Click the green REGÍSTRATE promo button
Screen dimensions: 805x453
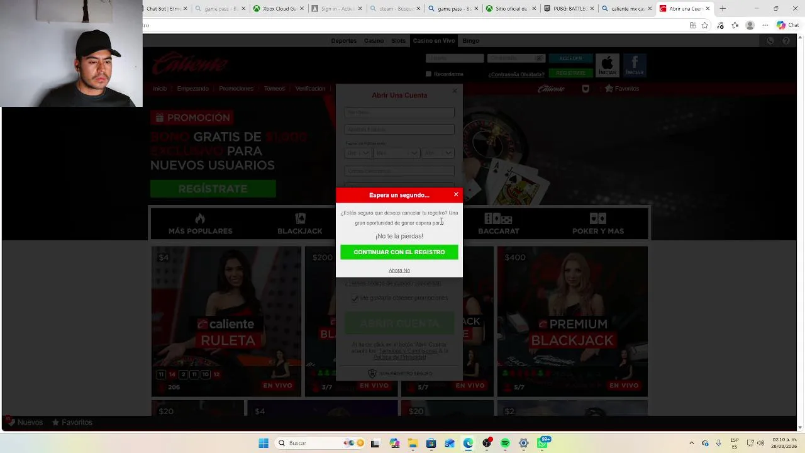click(213, 189)
